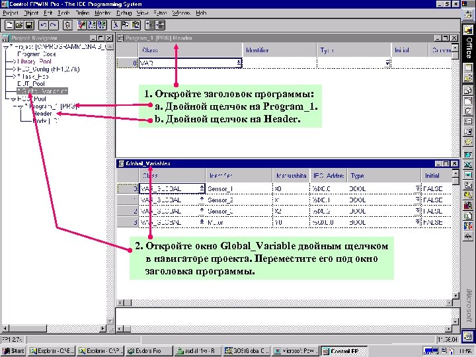Screen dimensions: 476x357
Task: Open class dropdown for Motor row
Action: (202, 222)
